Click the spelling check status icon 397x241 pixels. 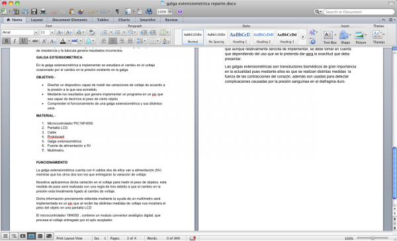[x=193, y=238]
